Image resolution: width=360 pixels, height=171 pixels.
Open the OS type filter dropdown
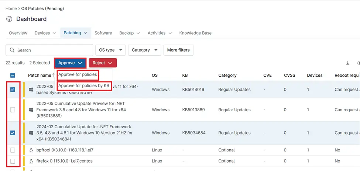click(110, 50)
